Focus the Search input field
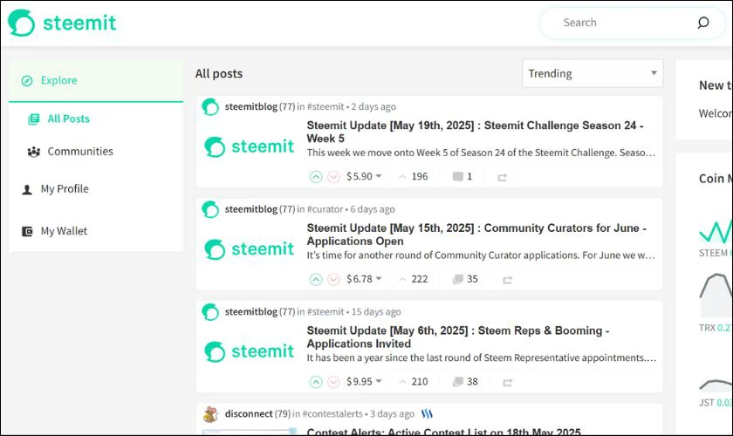The image size is (733, 436). [x=631, y=23]
